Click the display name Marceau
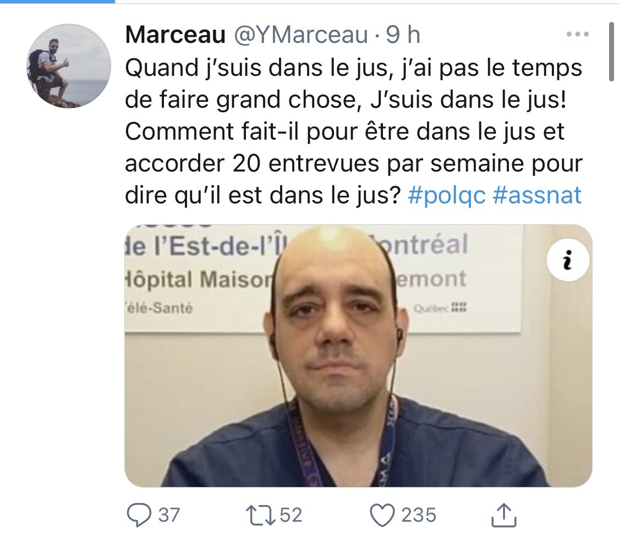 pos(176,35)
